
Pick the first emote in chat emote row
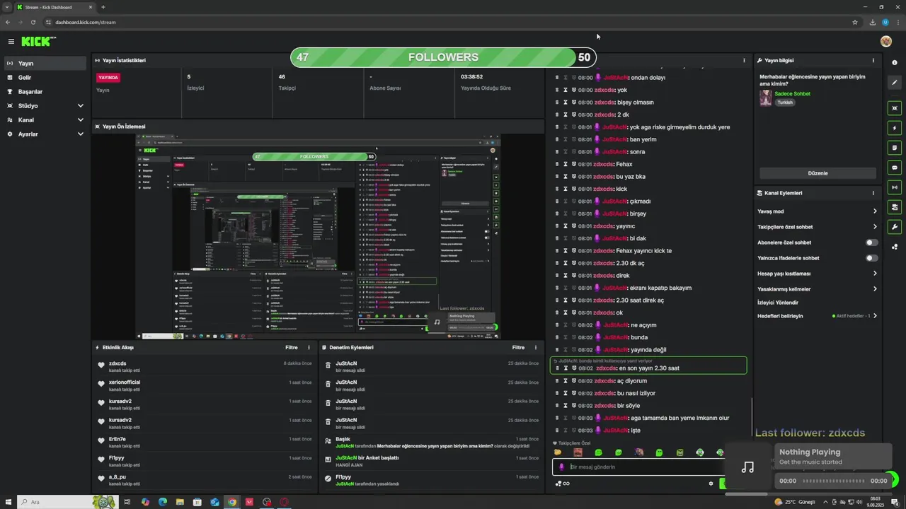pyautogui.click(x=558, y=452)
